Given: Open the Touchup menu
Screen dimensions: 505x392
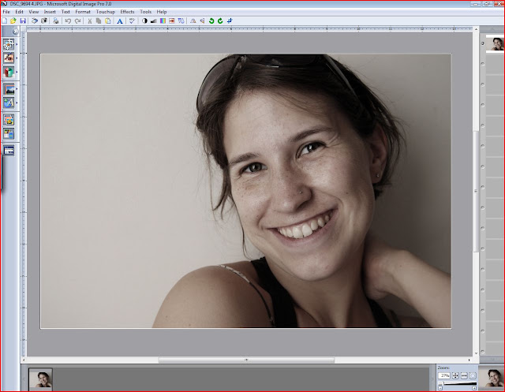Looking at the screenshot, I should [105, 12].
